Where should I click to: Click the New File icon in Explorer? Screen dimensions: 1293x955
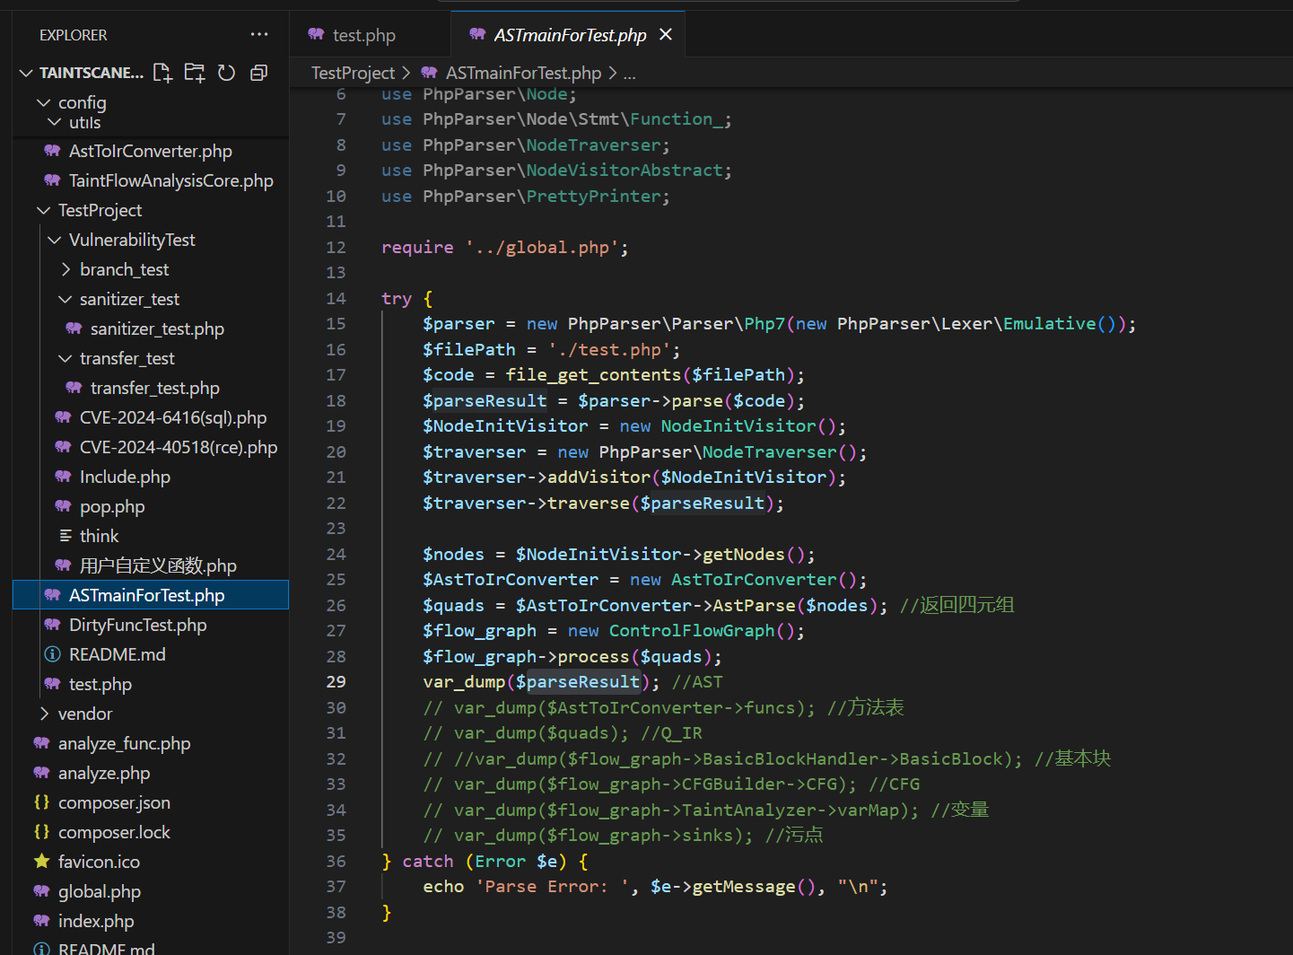162,73
